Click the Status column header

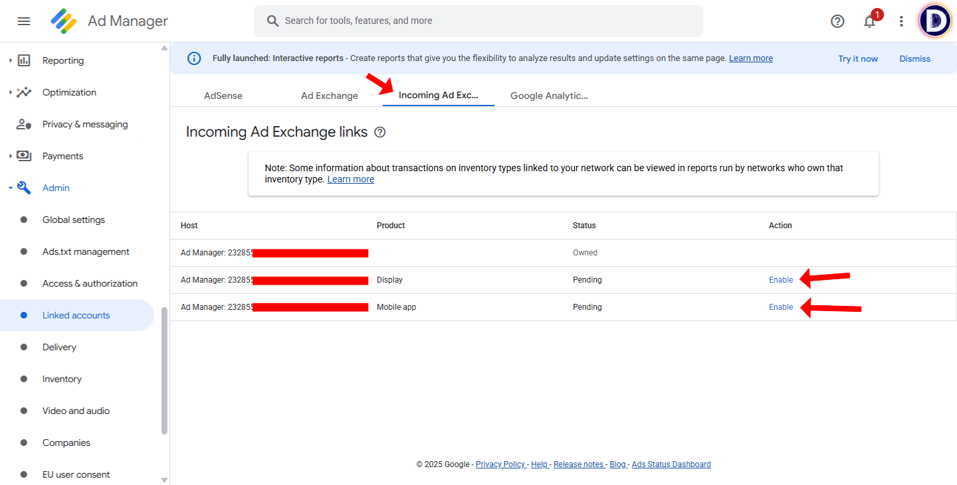click(x=584, y=226)
